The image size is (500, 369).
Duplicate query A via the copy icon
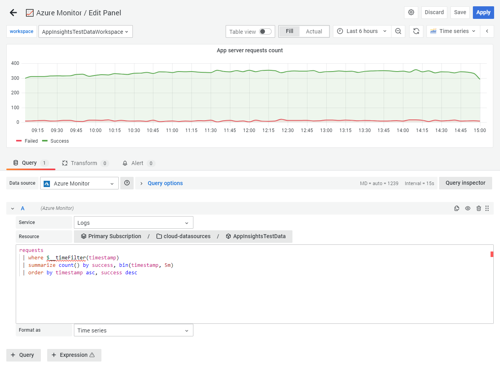point(456,208)
